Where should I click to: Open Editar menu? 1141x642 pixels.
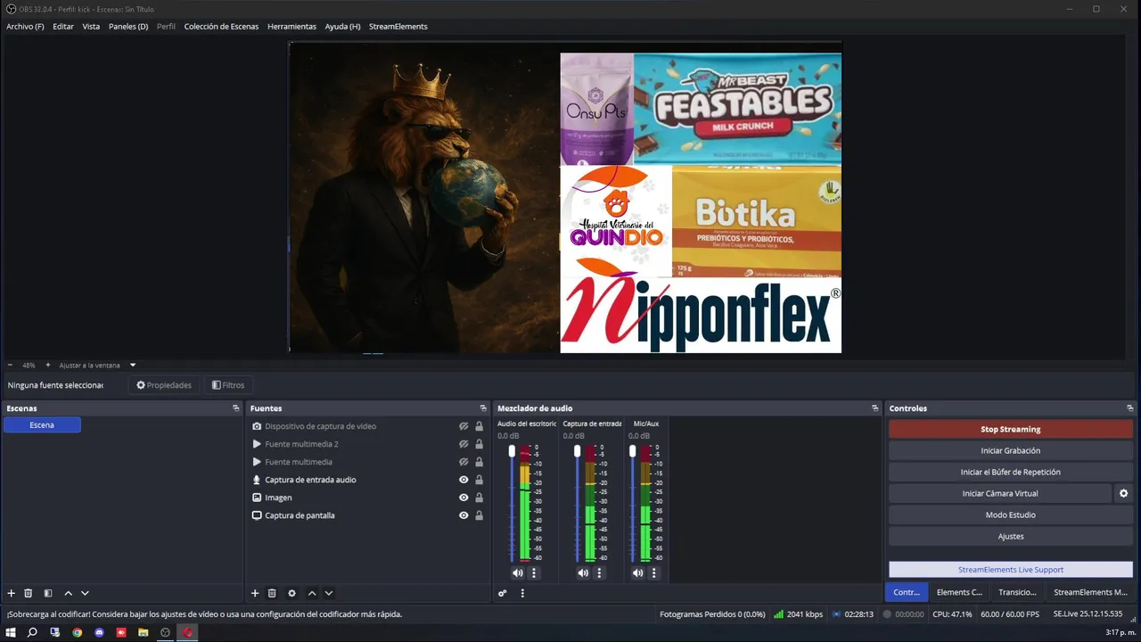tap(63, 27)
